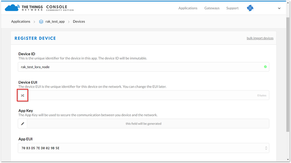Go to rak_test_app breadcrumb
This screenshot has width=291, height=163.
point(55,22)
